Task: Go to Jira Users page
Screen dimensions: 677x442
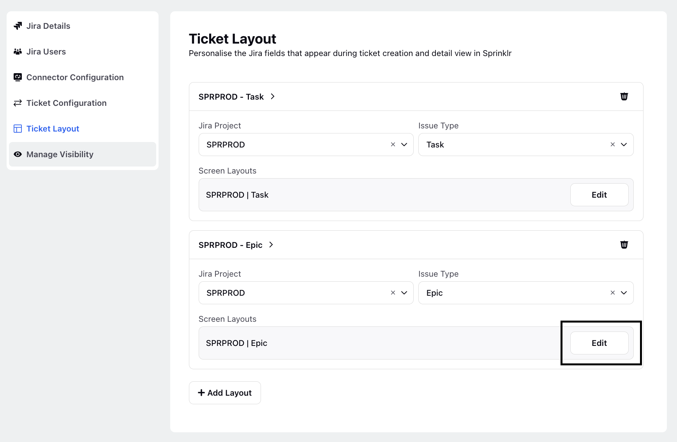Action: click(83, 52)
